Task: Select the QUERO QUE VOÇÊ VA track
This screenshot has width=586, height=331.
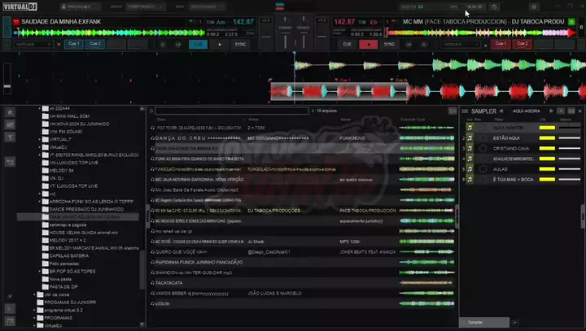Action: click(x=302, y=252)
